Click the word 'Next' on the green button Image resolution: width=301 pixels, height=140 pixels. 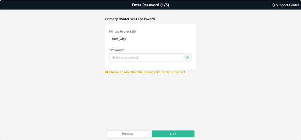tap(173, 134)
